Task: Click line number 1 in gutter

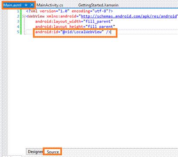Action: click(x=18, y=11)
